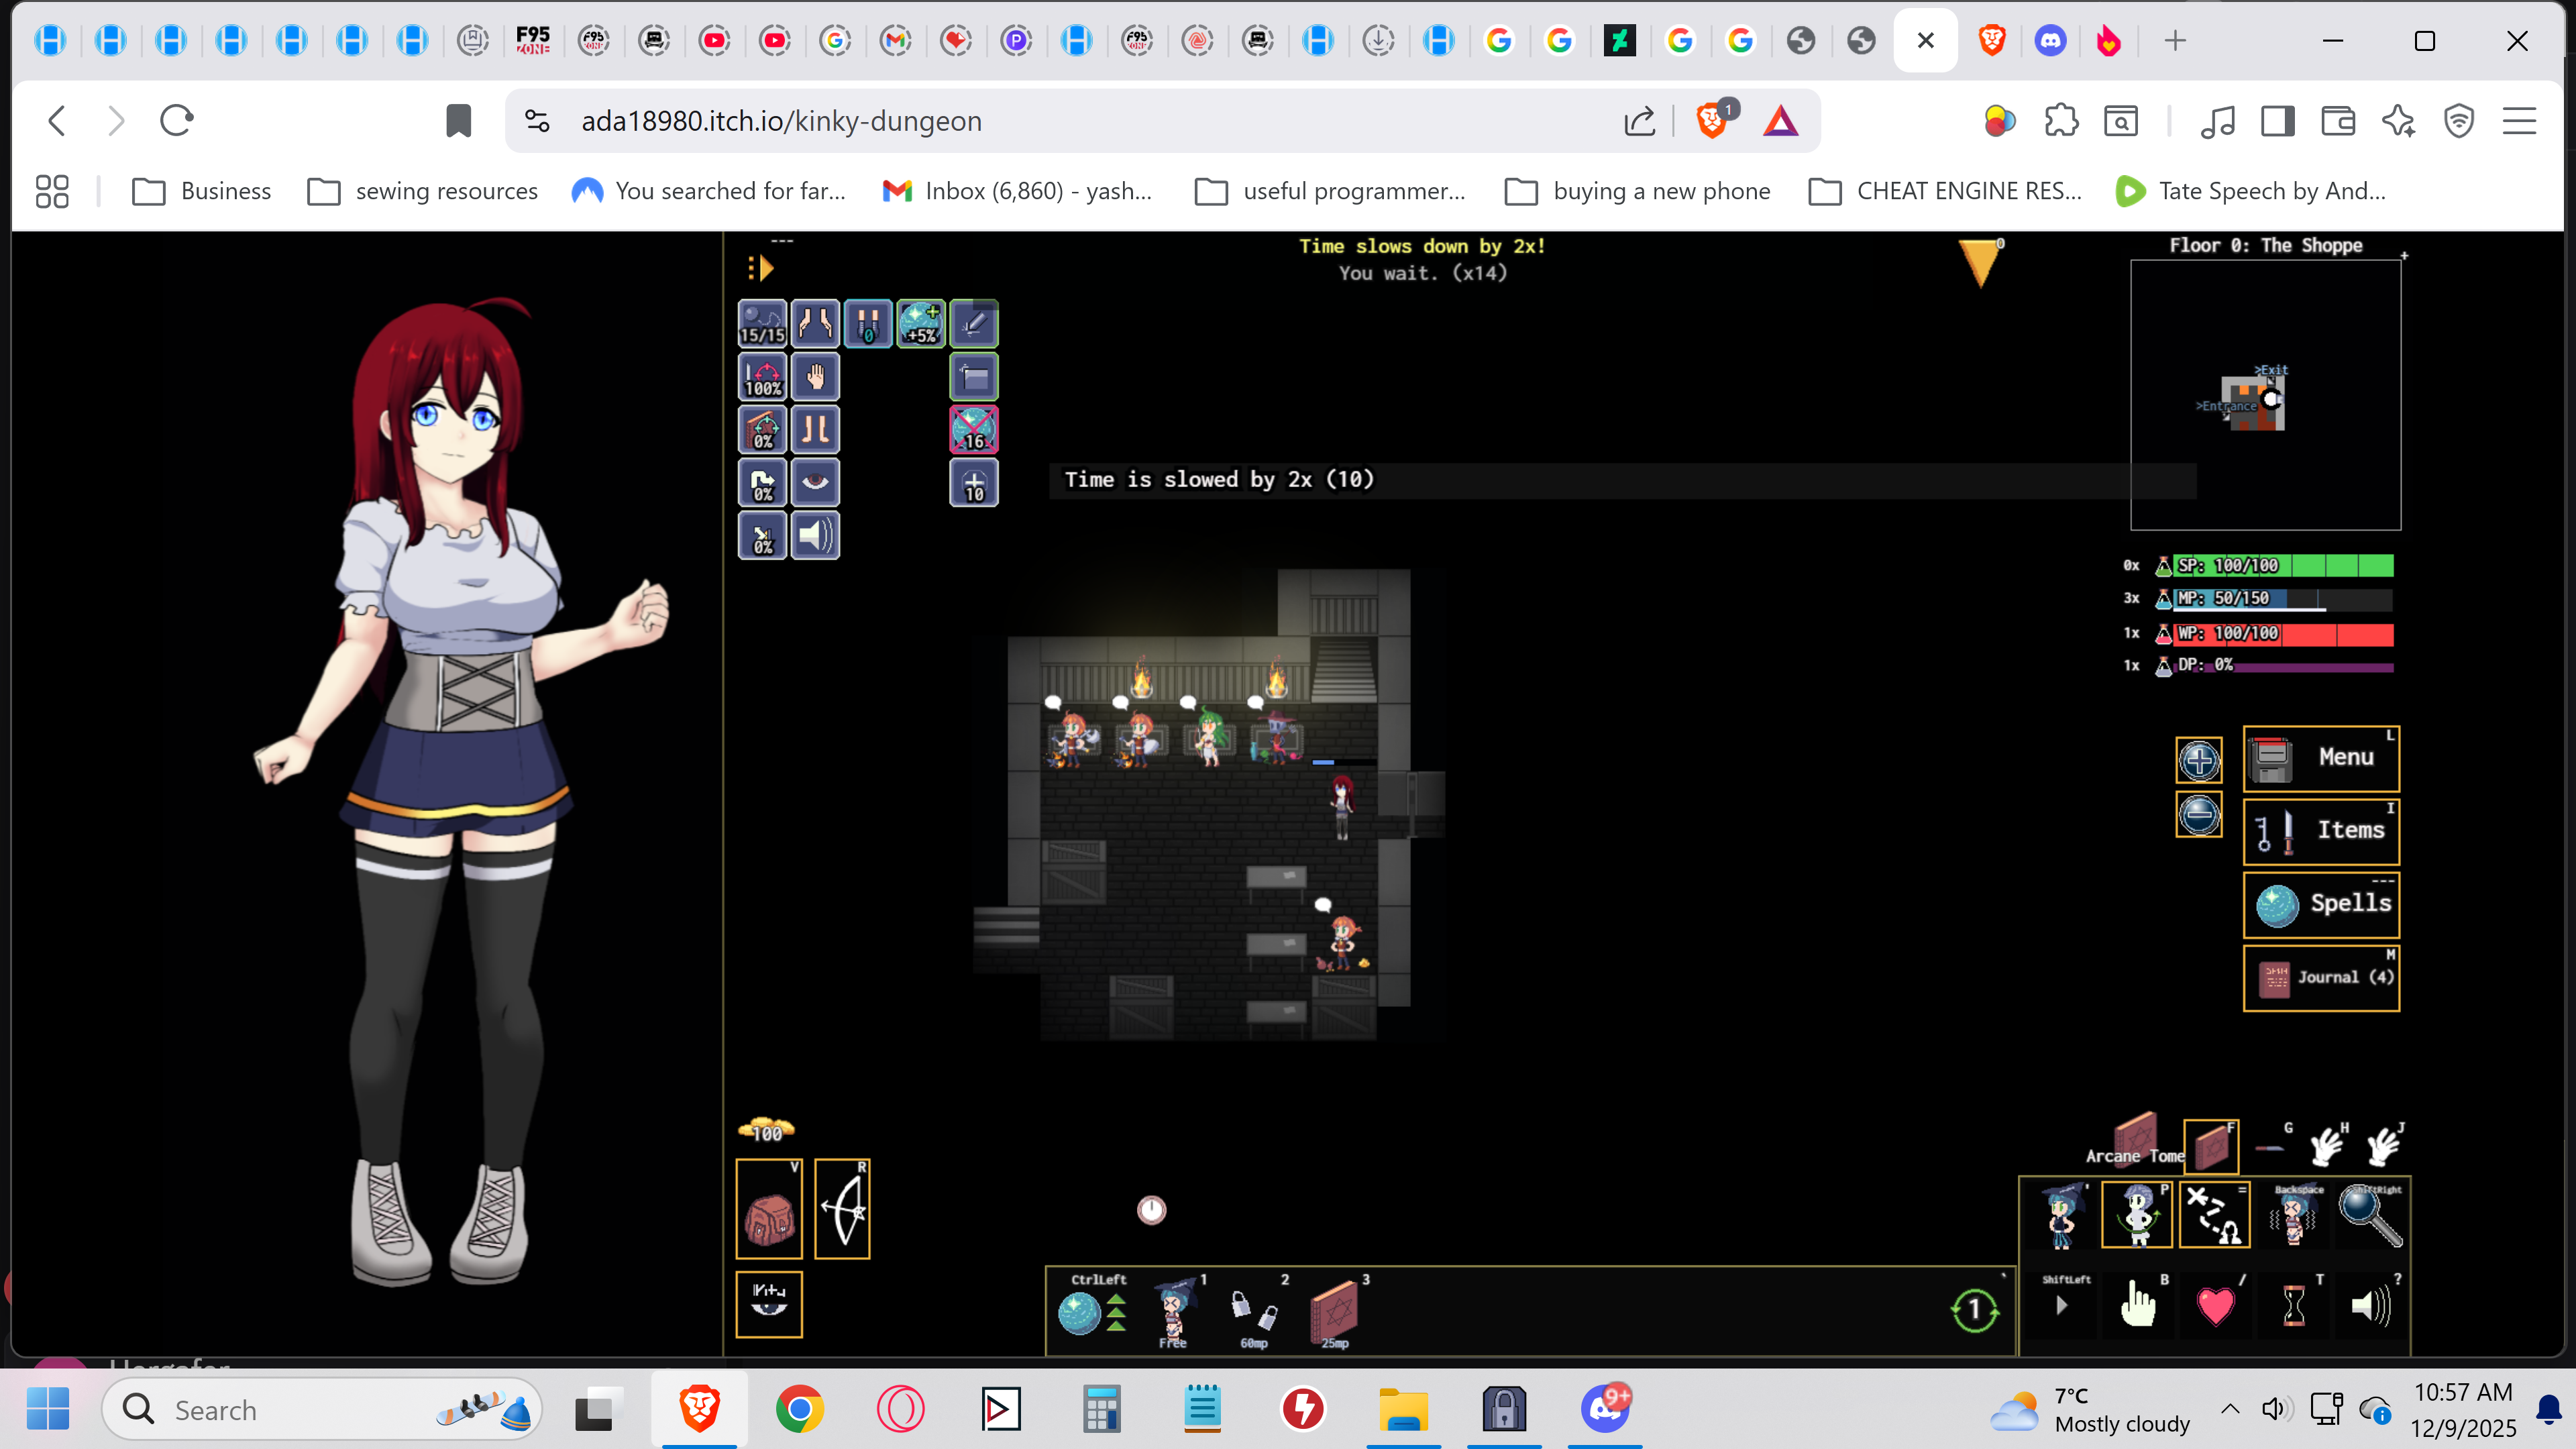The width and height of the screenshot is (2576, 1449).
Task: Toggle the speaker sound icon in the action bar
Action: (2370, 1306)
